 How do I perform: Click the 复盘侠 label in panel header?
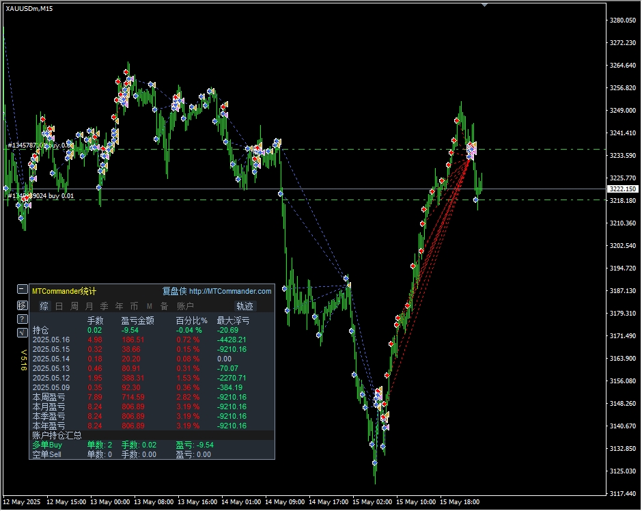coord(174,291)
